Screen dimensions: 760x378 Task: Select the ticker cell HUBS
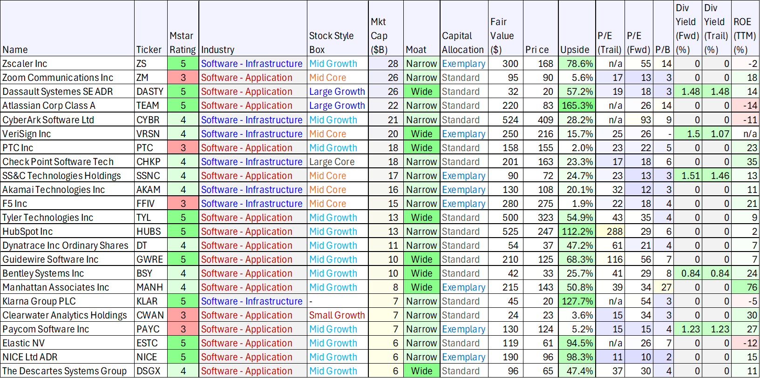150,231
